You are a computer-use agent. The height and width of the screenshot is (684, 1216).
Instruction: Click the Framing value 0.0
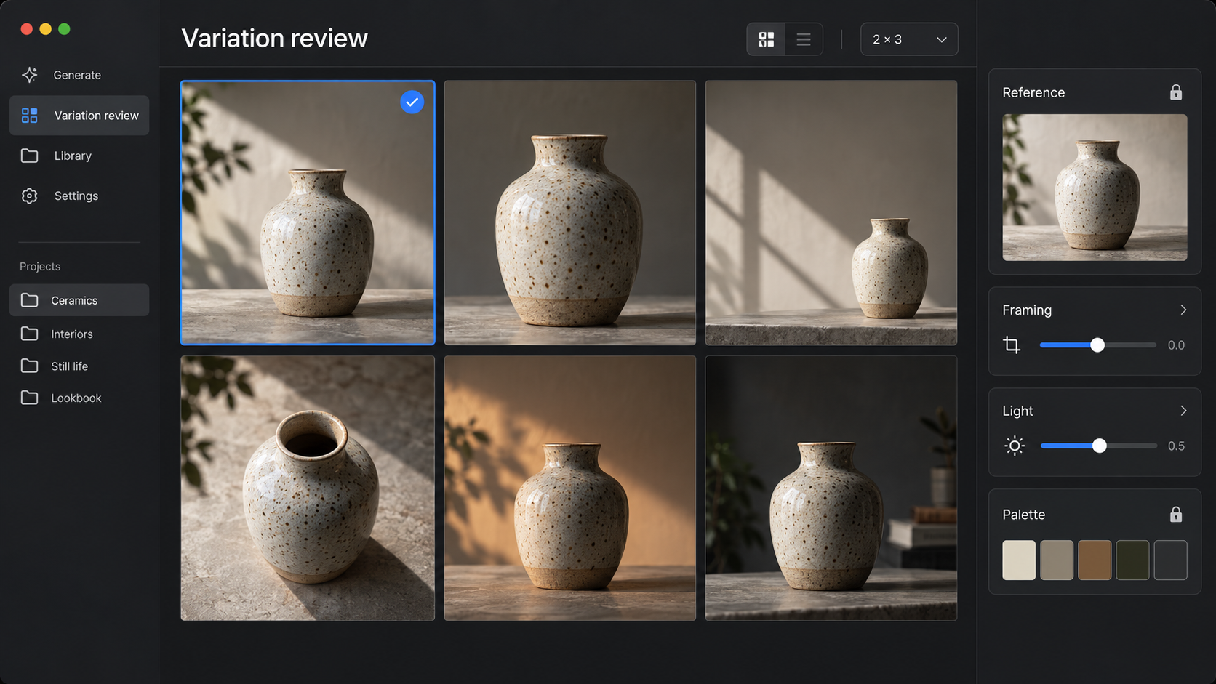[x=1176, y=345]
